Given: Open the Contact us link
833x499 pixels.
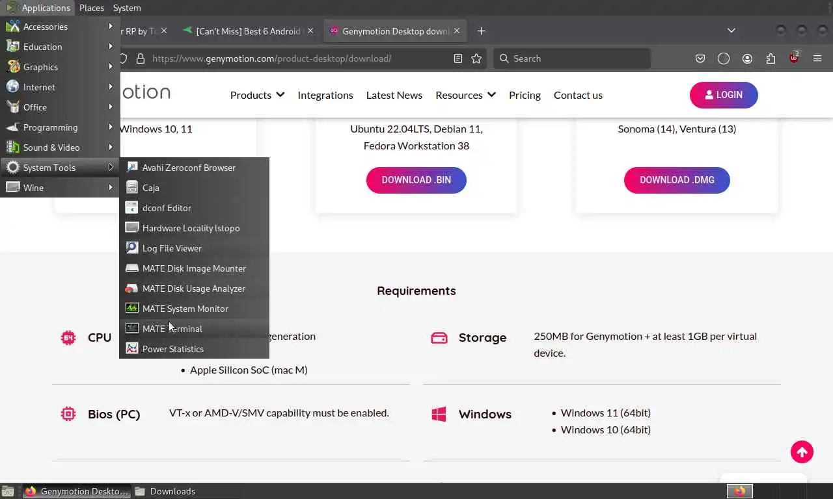Looking at the screenshot, I should tap(578, 95).
